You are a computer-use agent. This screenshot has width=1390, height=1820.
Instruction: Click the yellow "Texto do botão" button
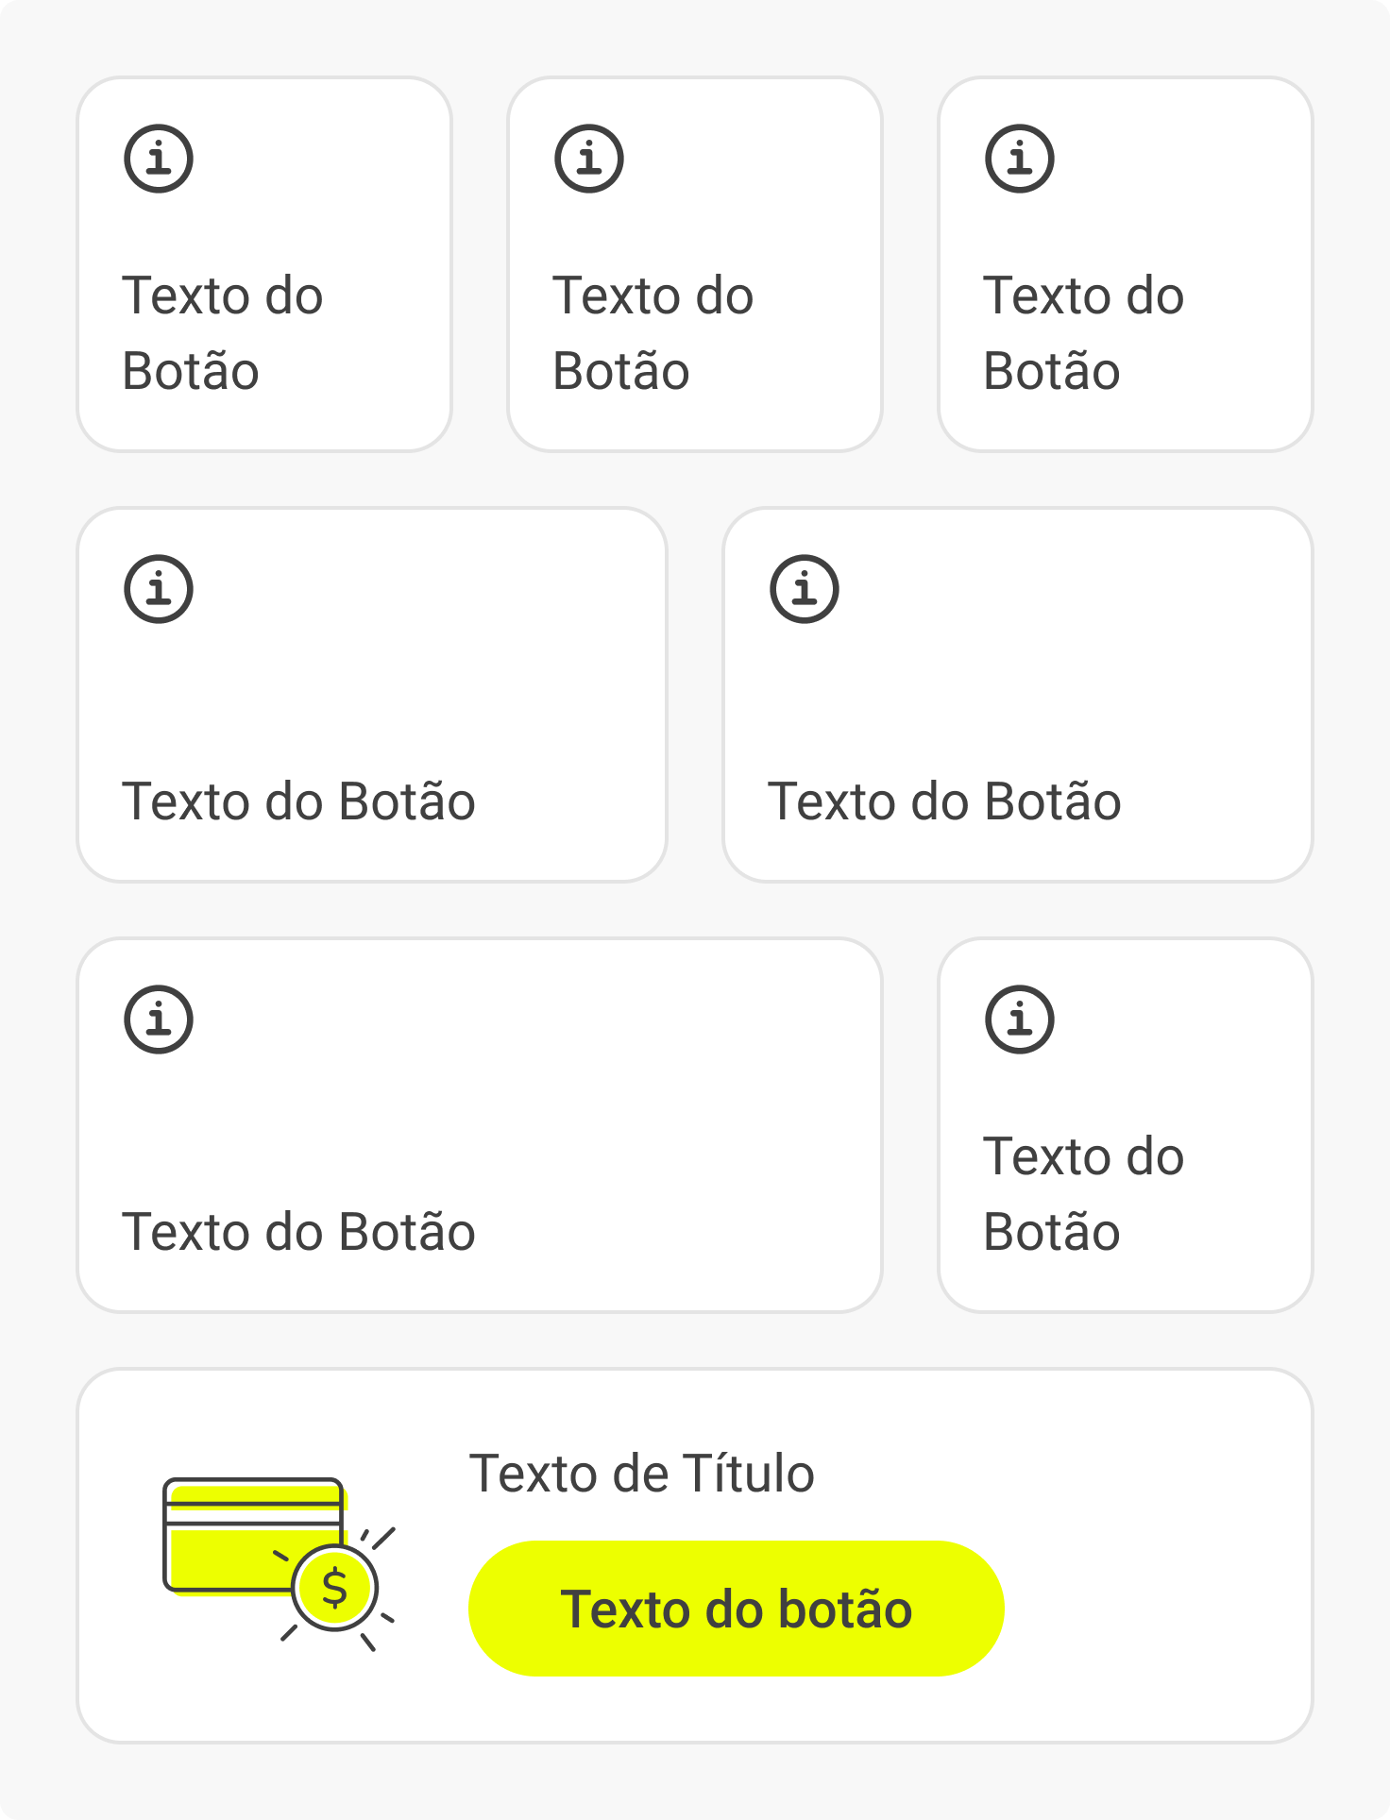click(x=737, y=1609)
